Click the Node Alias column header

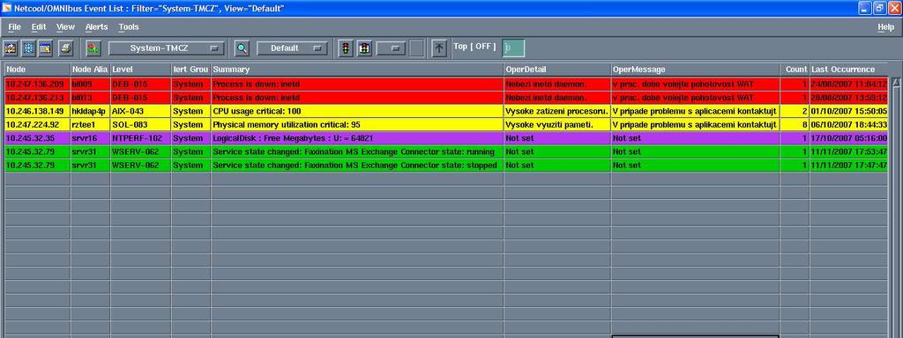click(x=90, y=70)
